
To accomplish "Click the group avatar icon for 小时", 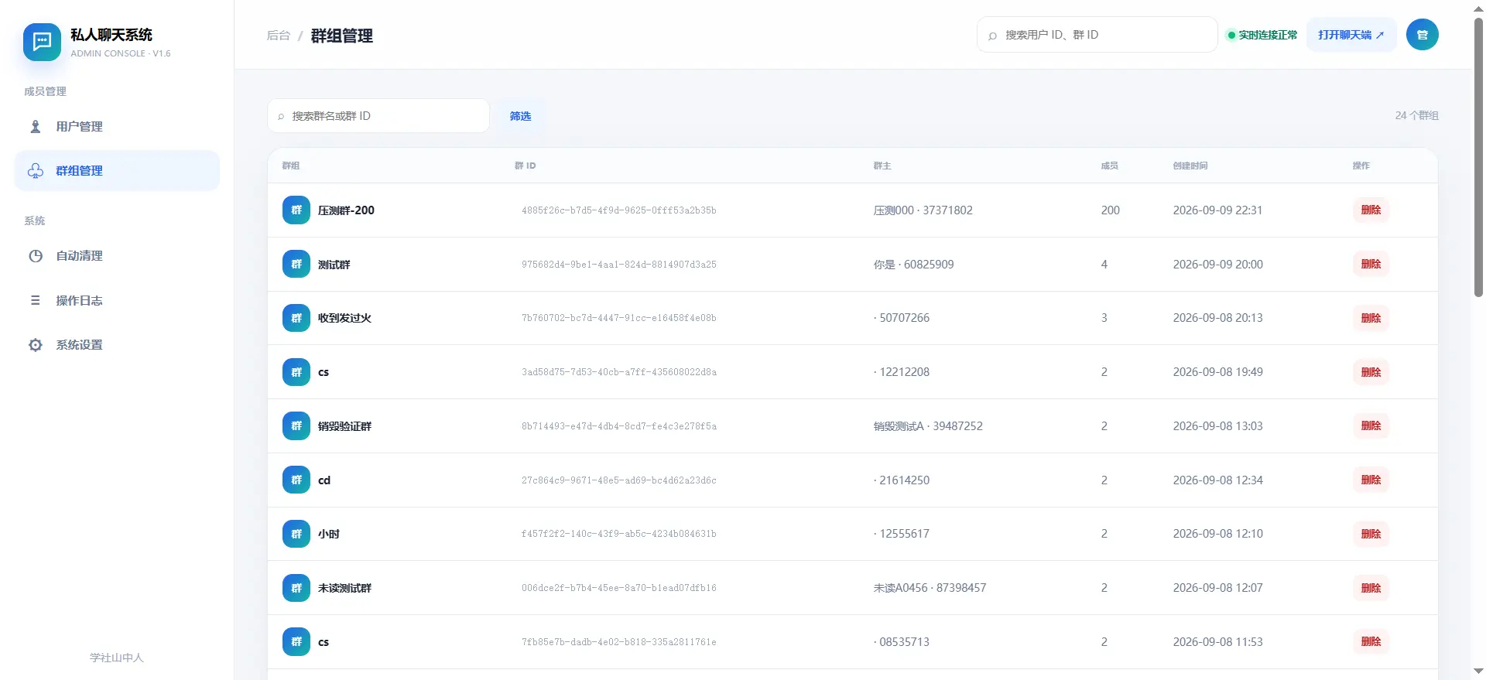I will [296, 534].
